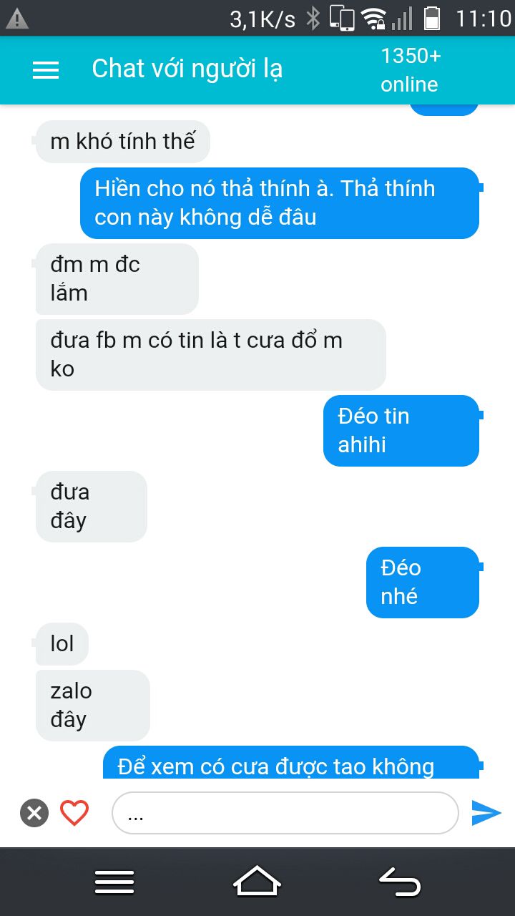Focus the message text input field

[x=285, y=813]
